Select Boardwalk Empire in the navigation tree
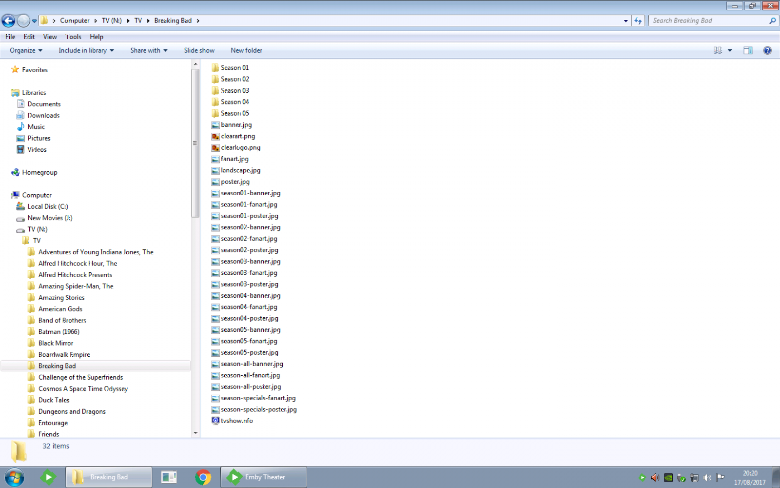The height and width of the screenshot is (488, 780). click(x=64, y=354)
